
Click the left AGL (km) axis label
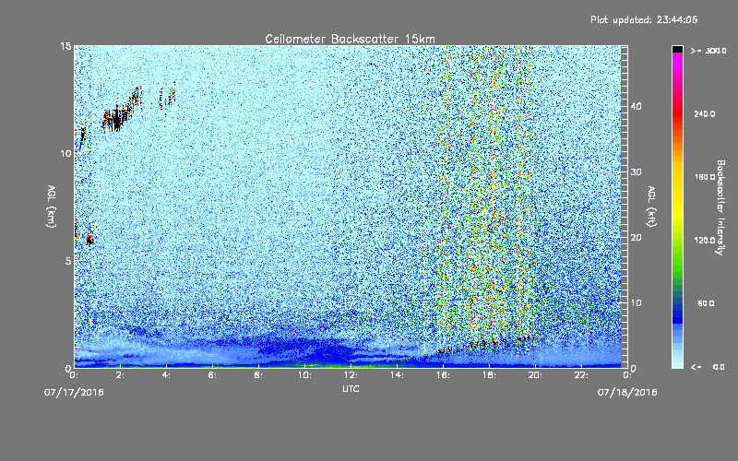52,207
